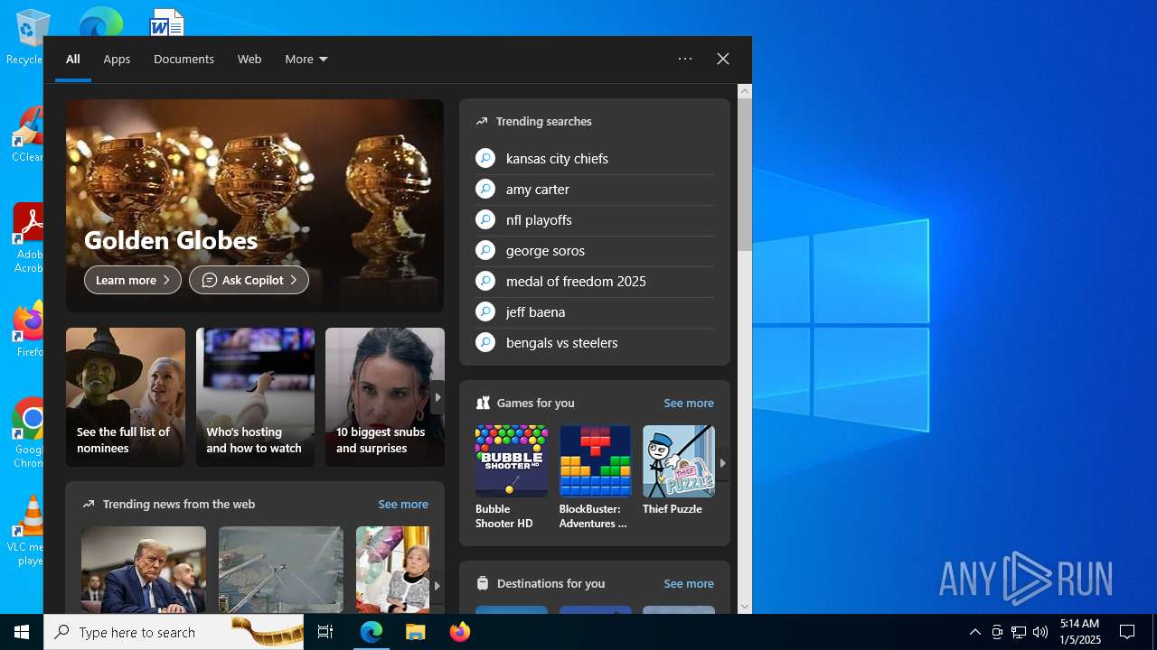Open the Google Chrome desktop shortcut
The image size is (1157, 650).
coord(29,433)
